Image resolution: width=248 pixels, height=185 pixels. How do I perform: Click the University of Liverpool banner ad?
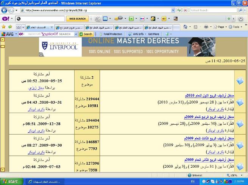127,47
